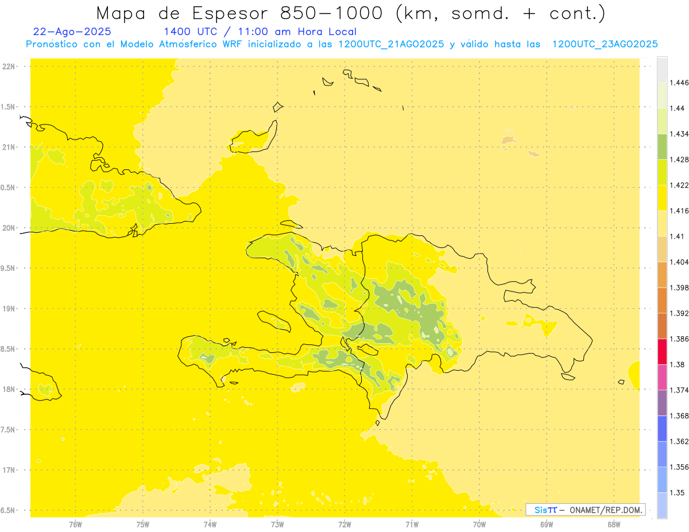This screenshot has width=689, height=532.
Task: Click the 69W longitude axis label
Action: 547,524
